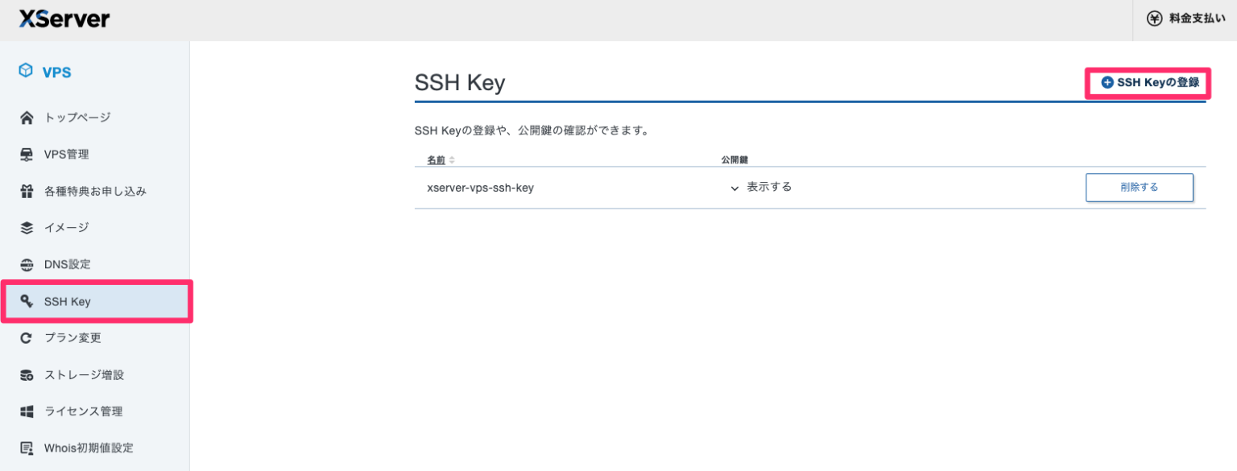Open the VPS管理 sidebar icon

click(x=27, y=154)
